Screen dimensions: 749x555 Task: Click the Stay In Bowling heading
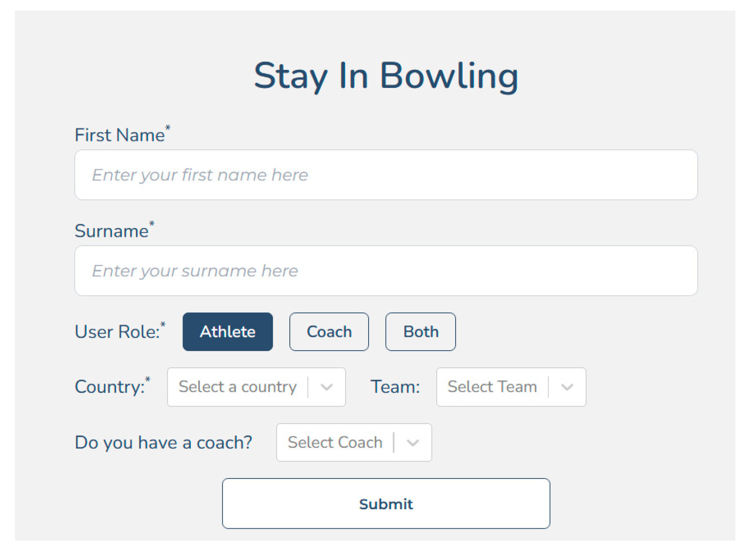pos(386,76)
